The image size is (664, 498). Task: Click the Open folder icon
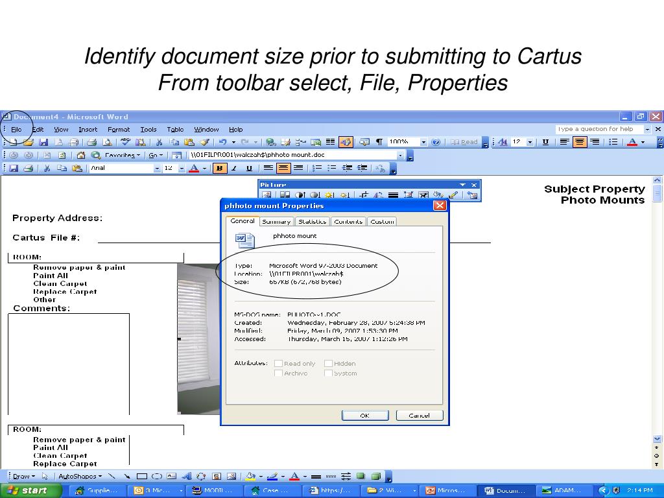point(29,142)
